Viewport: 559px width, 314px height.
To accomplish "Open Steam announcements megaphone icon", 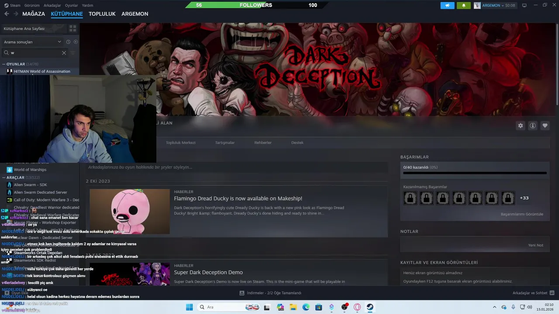I will [x=447, y=5].
